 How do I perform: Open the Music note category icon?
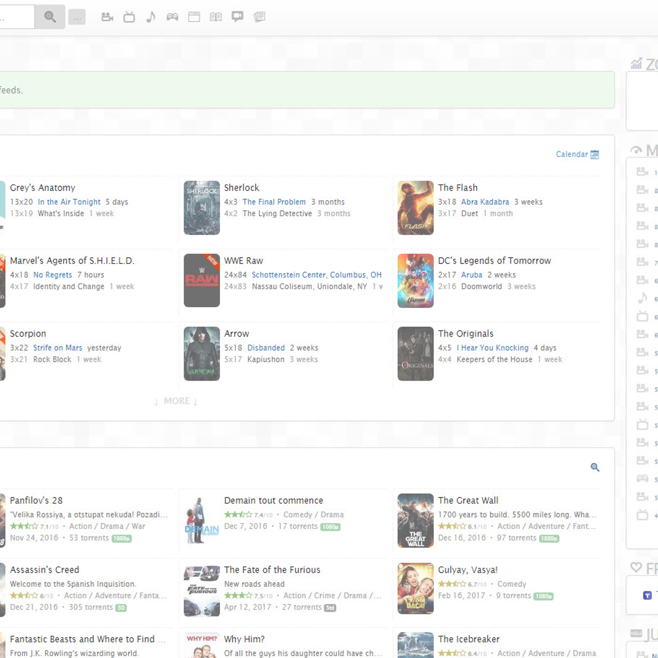[151, 17]
